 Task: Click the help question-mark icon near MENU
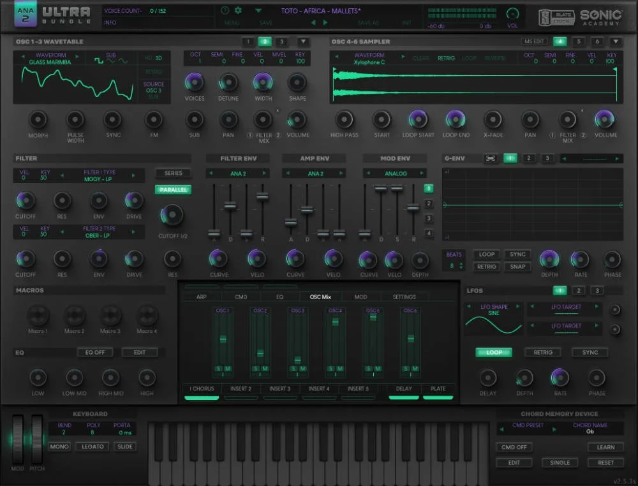click(x=225, y=10)
